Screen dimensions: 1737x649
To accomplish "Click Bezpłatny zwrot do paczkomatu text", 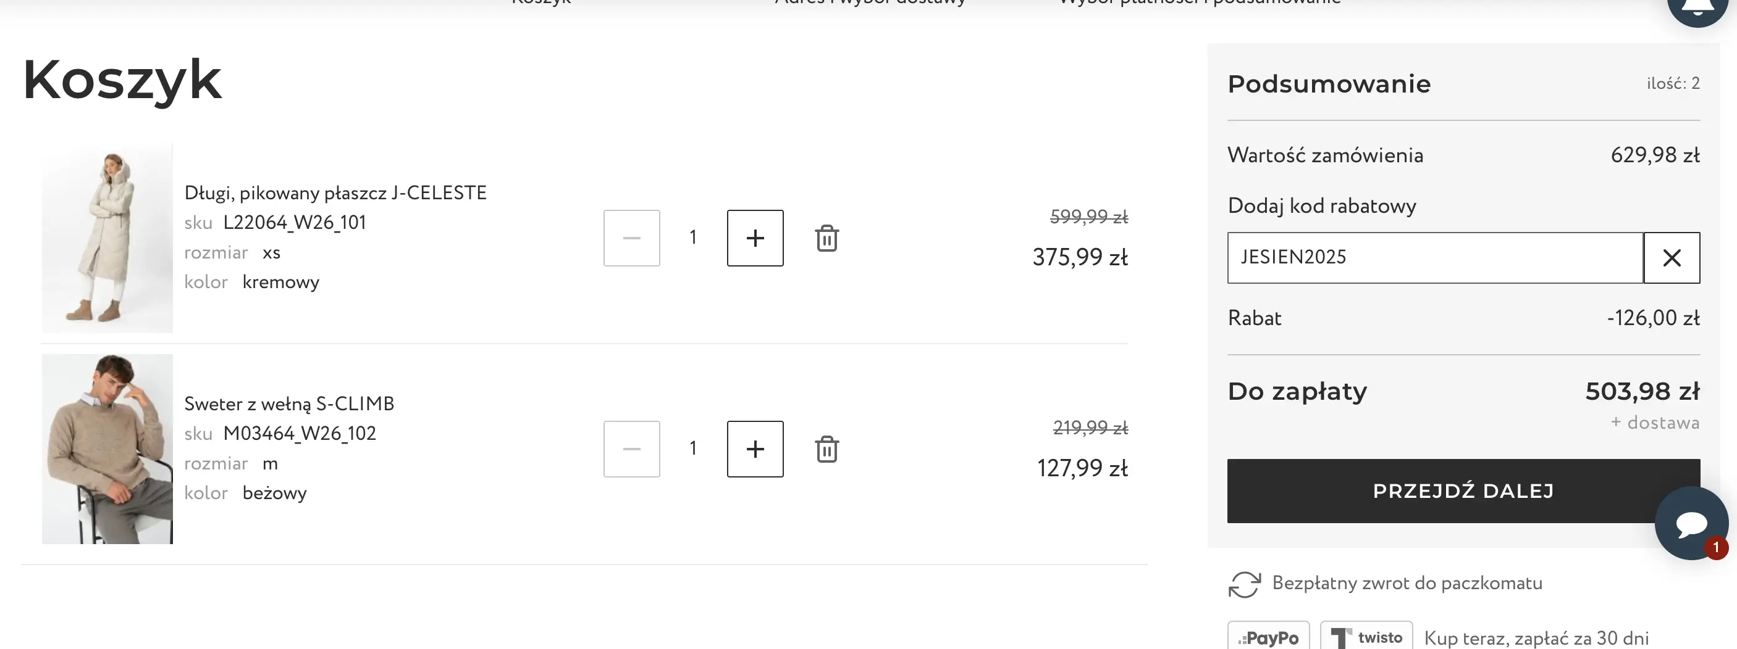I will point(1407,583).
